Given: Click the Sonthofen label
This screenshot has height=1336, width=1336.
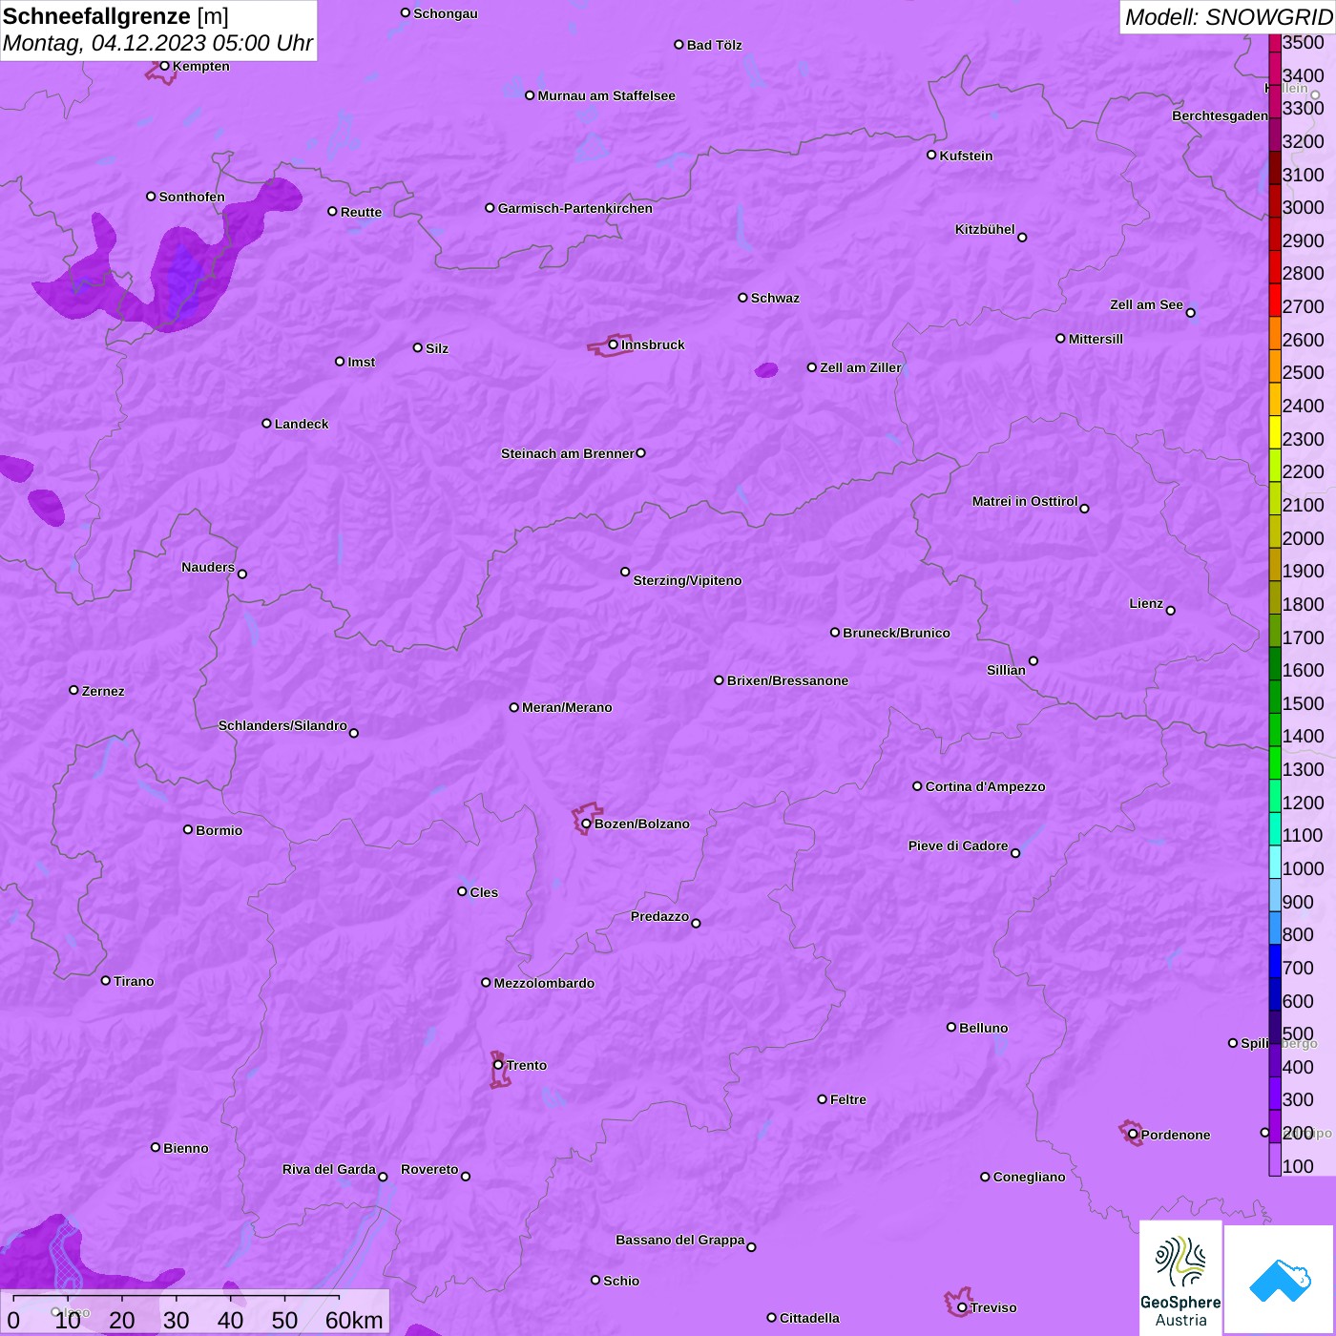Looking at the screenshot, I should [192, 197].
